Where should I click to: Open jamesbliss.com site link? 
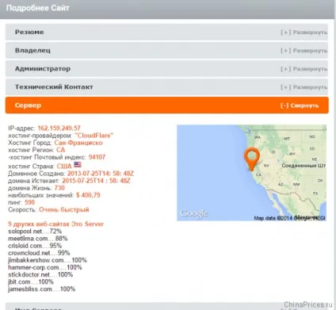[x=30, y=289]
